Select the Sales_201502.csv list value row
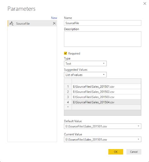This screenshot has height=162, width=149. tap(106, 92)
